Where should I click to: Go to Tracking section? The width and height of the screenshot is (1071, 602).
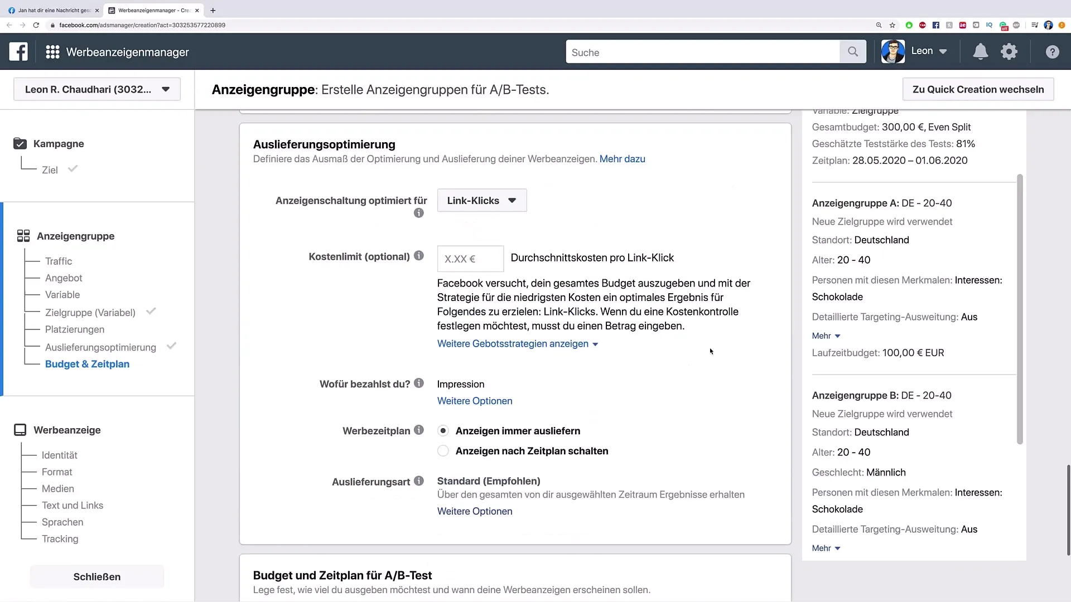[x=60, y=538]
